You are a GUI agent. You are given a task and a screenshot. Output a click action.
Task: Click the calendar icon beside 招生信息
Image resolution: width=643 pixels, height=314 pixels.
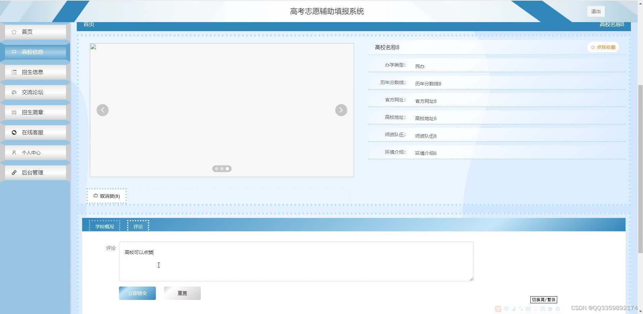tap(14, 72)
